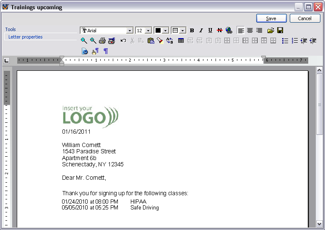This screenshot has height=230, width=325.
Task: Toggle bold formatting
Action: (192, 31)
